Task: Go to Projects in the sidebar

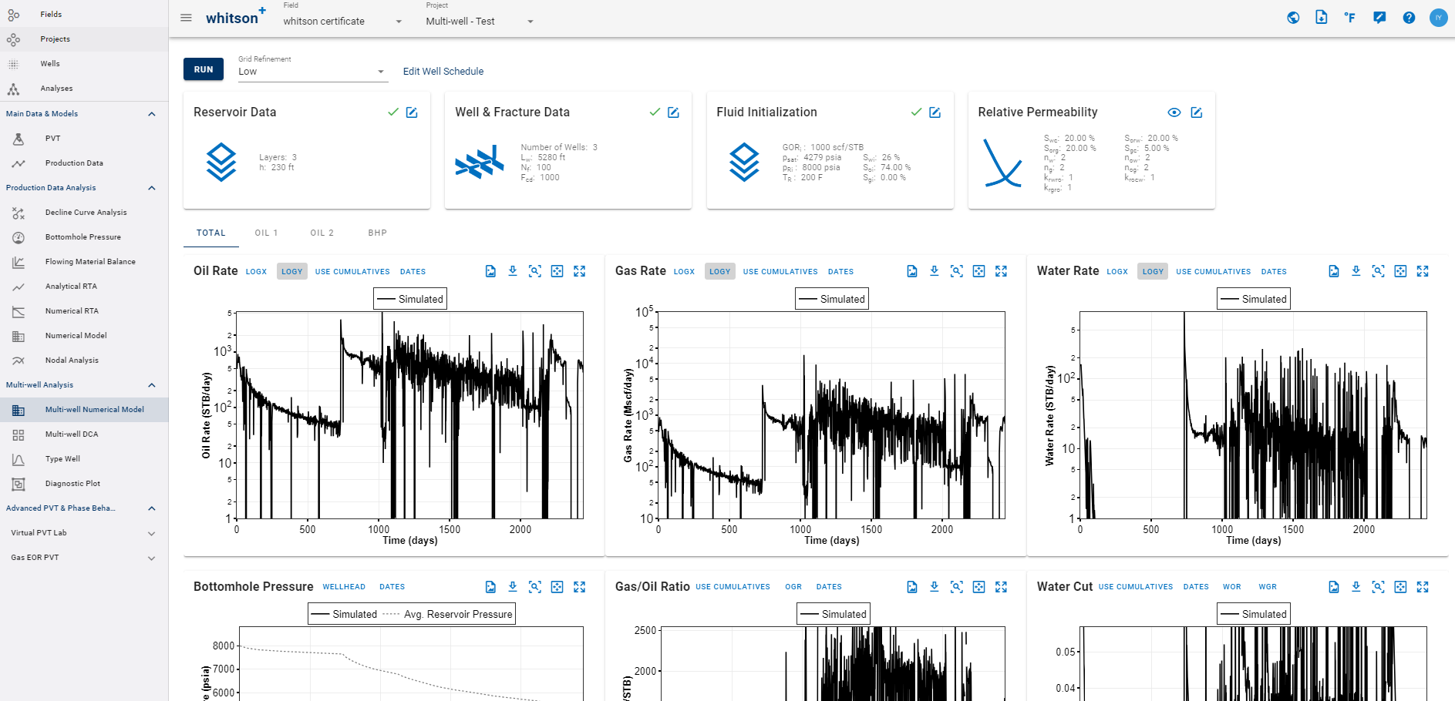Action: coord(84,39)
